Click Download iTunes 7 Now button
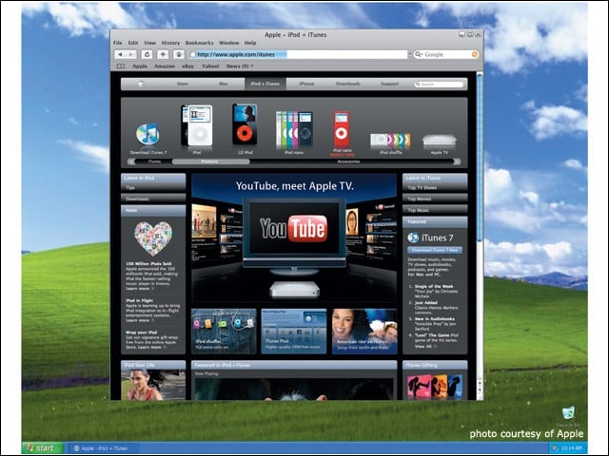 435,250
